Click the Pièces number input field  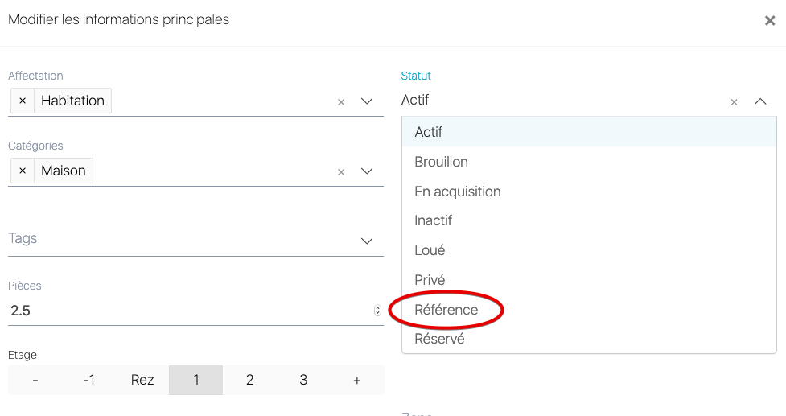click(x=185, y=311)
